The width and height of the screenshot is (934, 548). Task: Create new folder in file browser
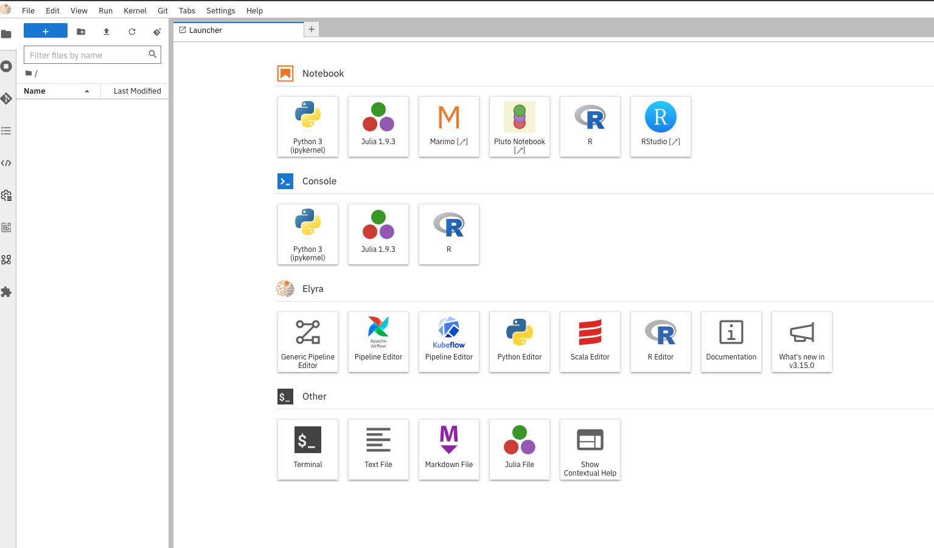tap(81, 32)
